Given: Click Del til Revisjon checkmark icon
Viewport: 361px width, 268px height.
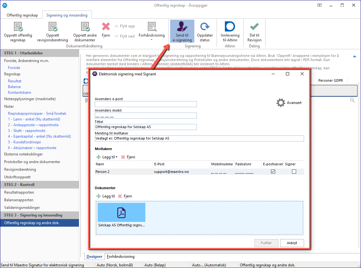Looking at the screenshot, I should click(x=254, y=27).
